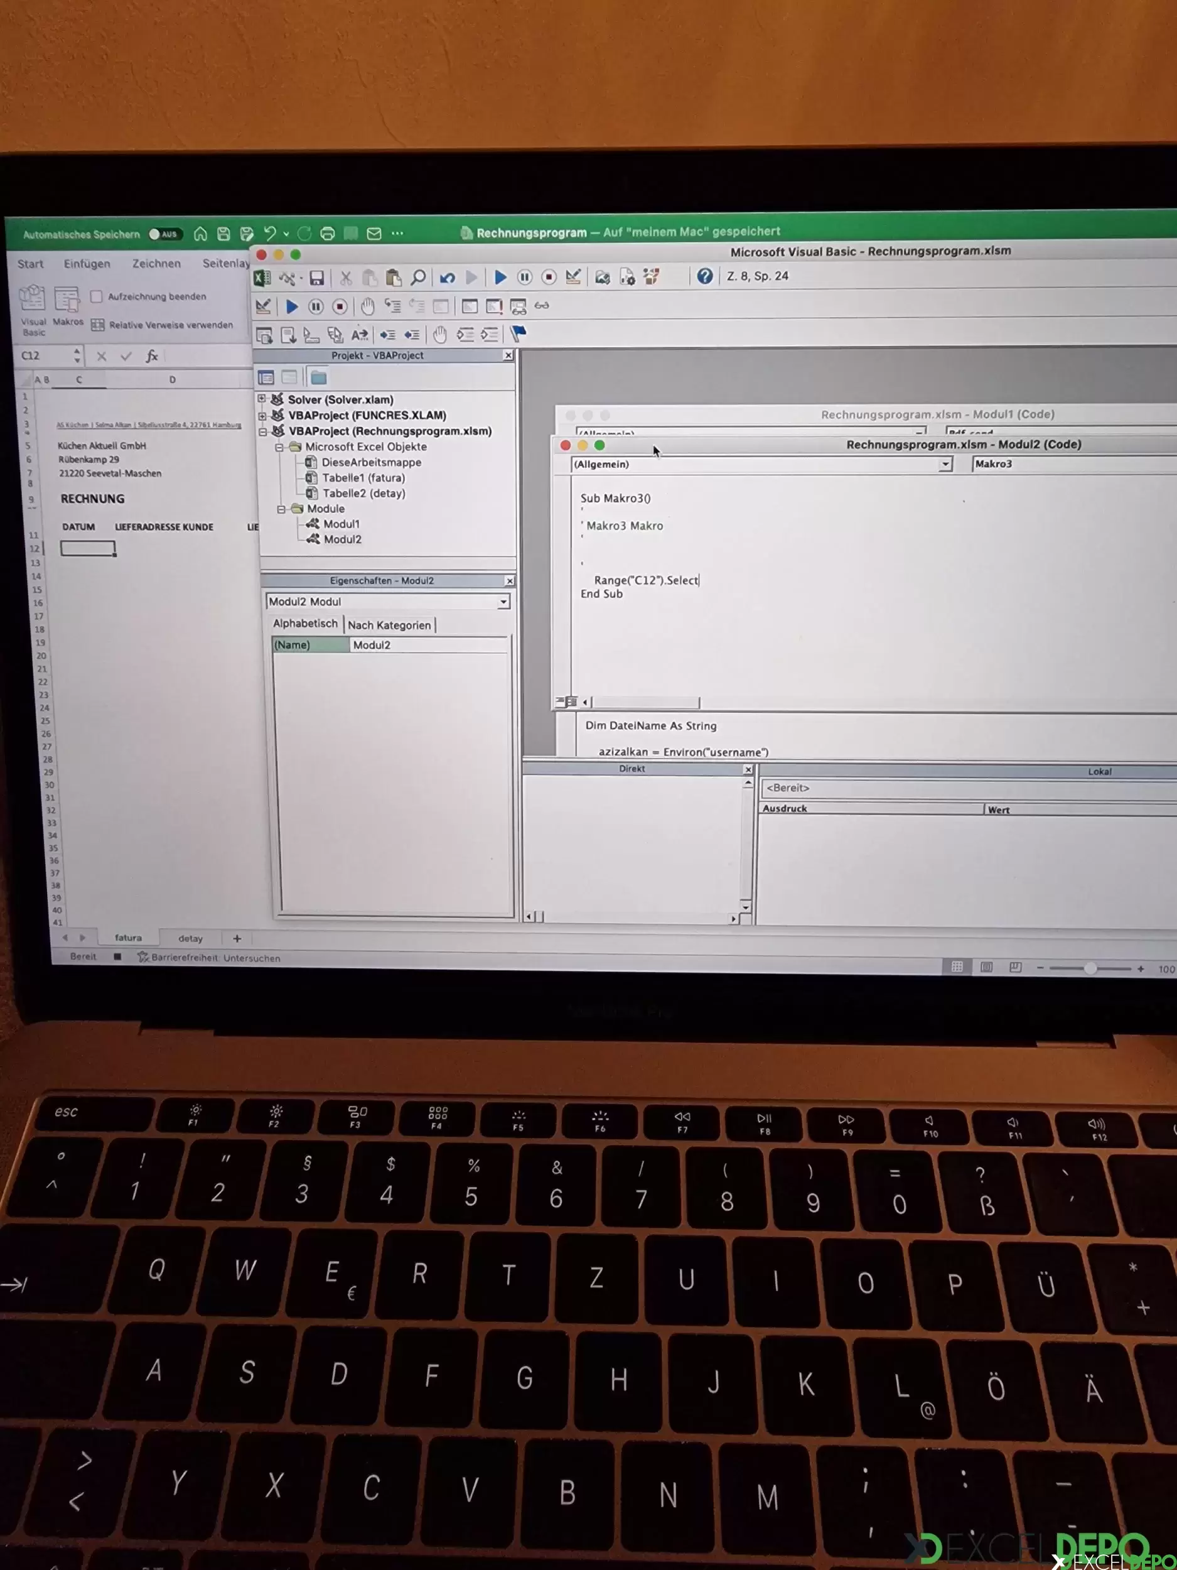Adjust the Excel zoom slider handle
Image resolution: width=1177 pixels, height=1570 pixels.
pyautogui.click(x=1090, y=969)
